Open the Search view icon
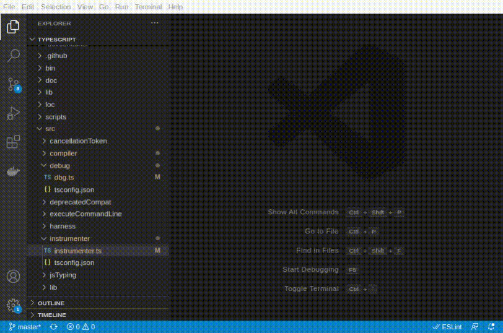The width and height of the screenshot is (503, 333). point(13,56)
